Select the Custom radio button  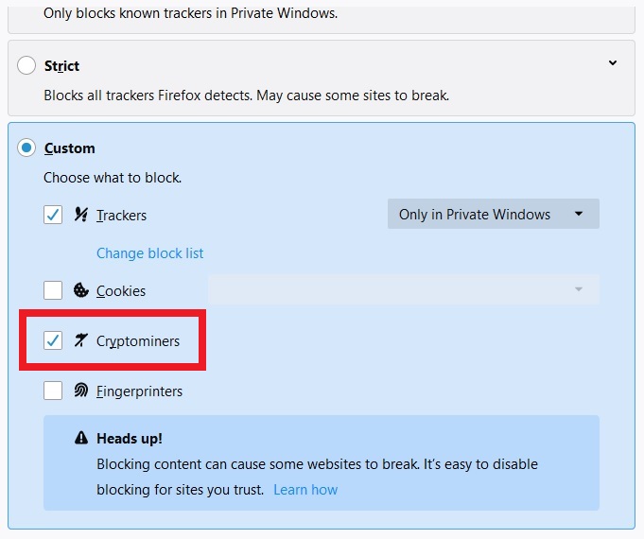[x=26, y=148]
